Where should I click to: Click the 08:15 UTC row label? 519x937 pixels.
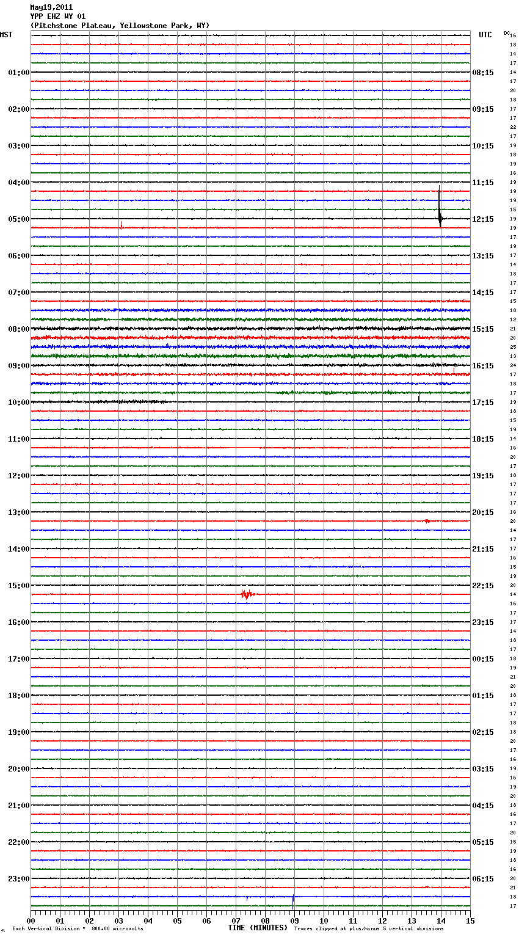pyautogui.click(x=483, y=73)
